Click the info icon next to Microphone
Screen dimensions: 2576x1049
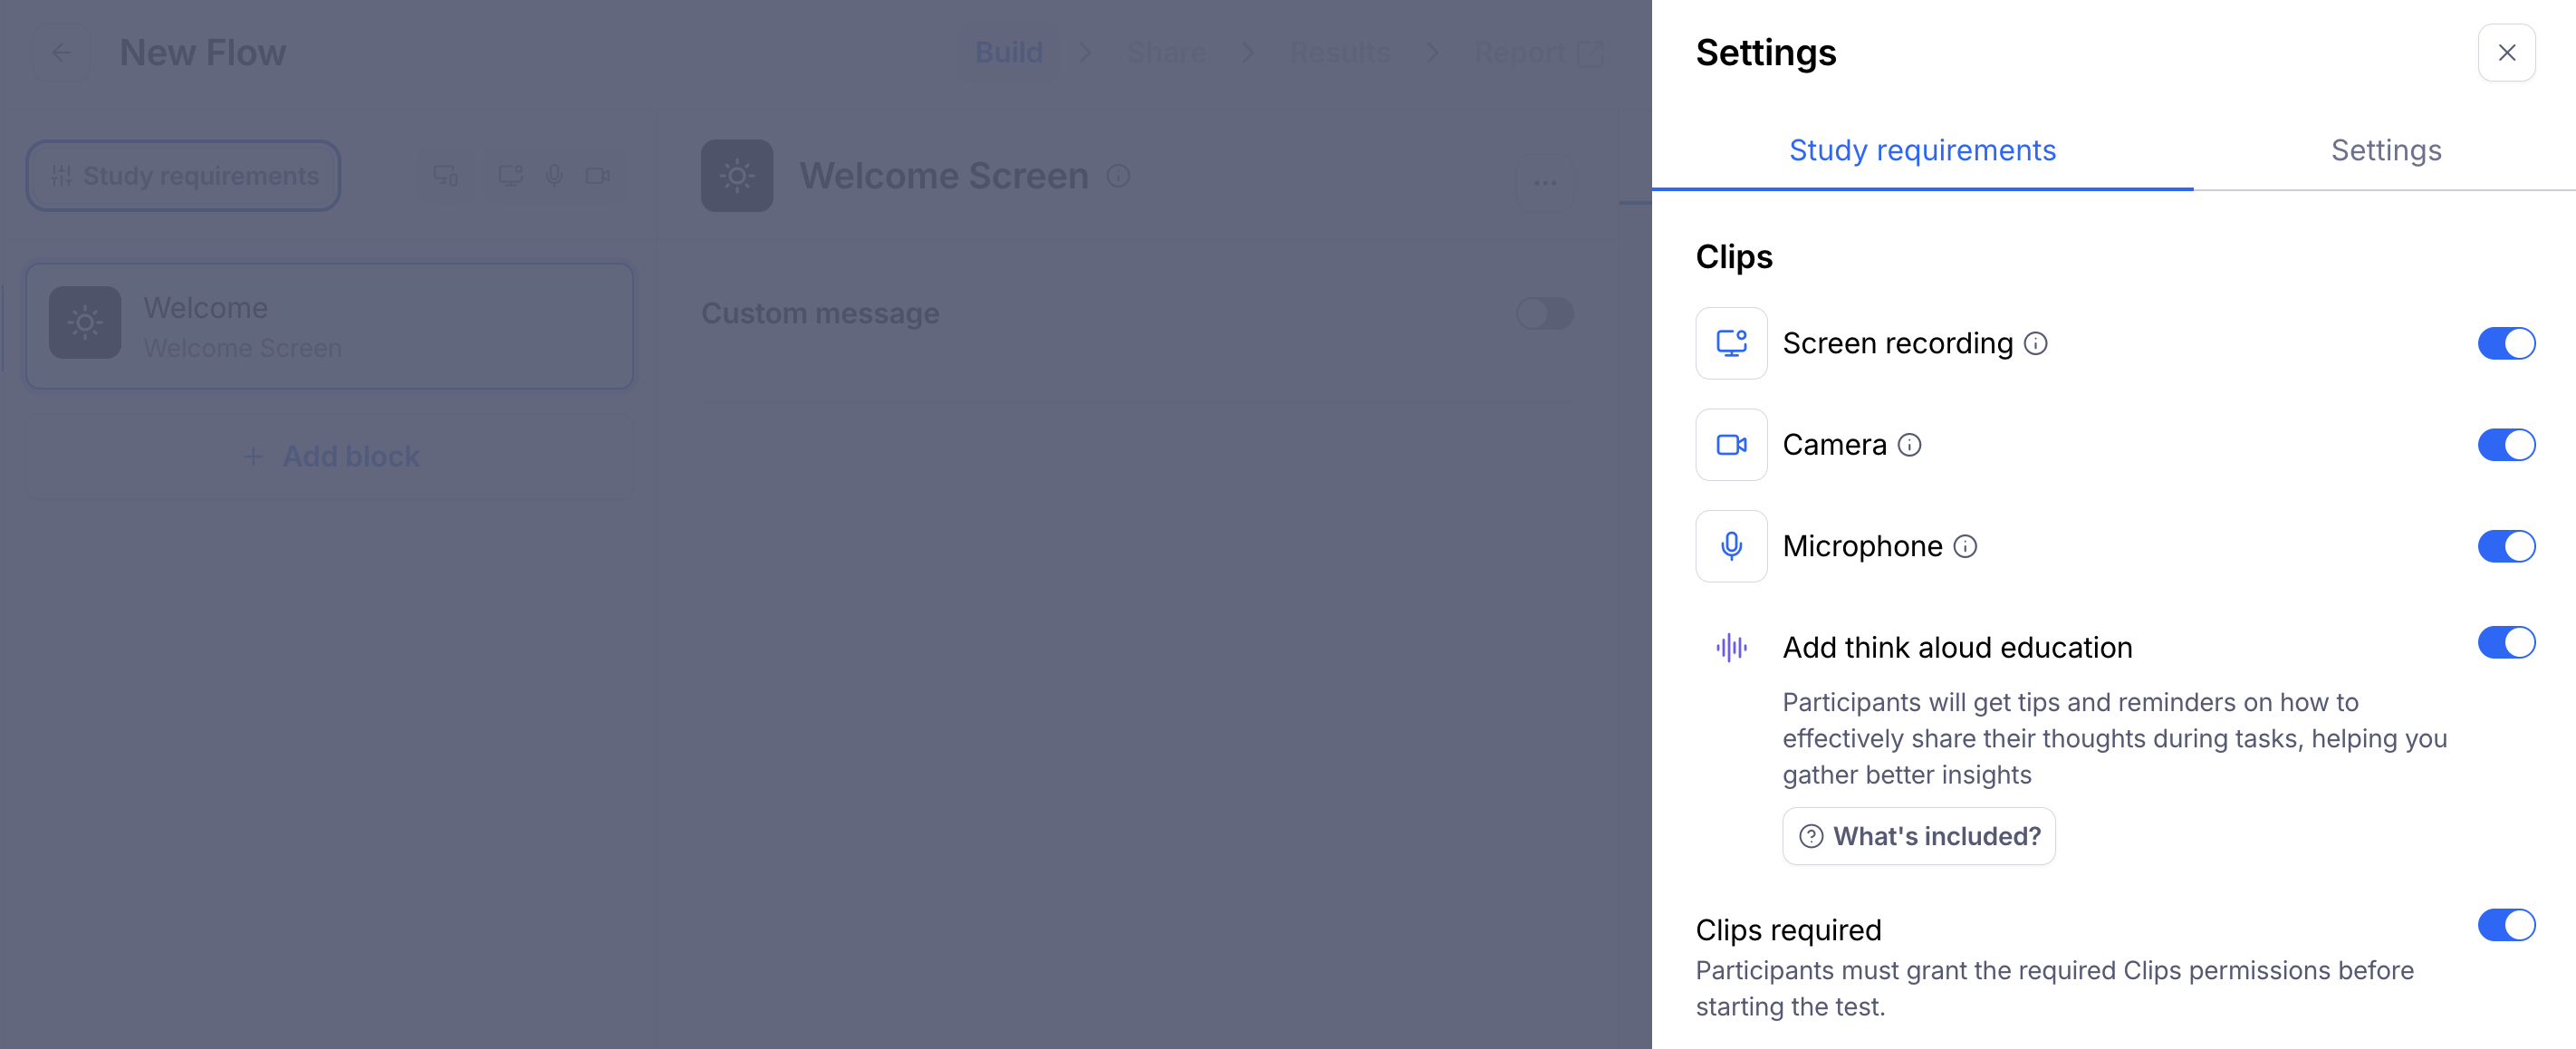(1965, 547)
